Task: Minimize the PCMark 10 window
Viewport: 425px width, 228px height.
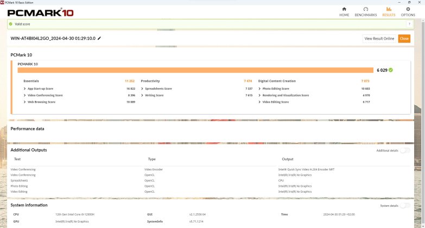Action: [399, 2]
